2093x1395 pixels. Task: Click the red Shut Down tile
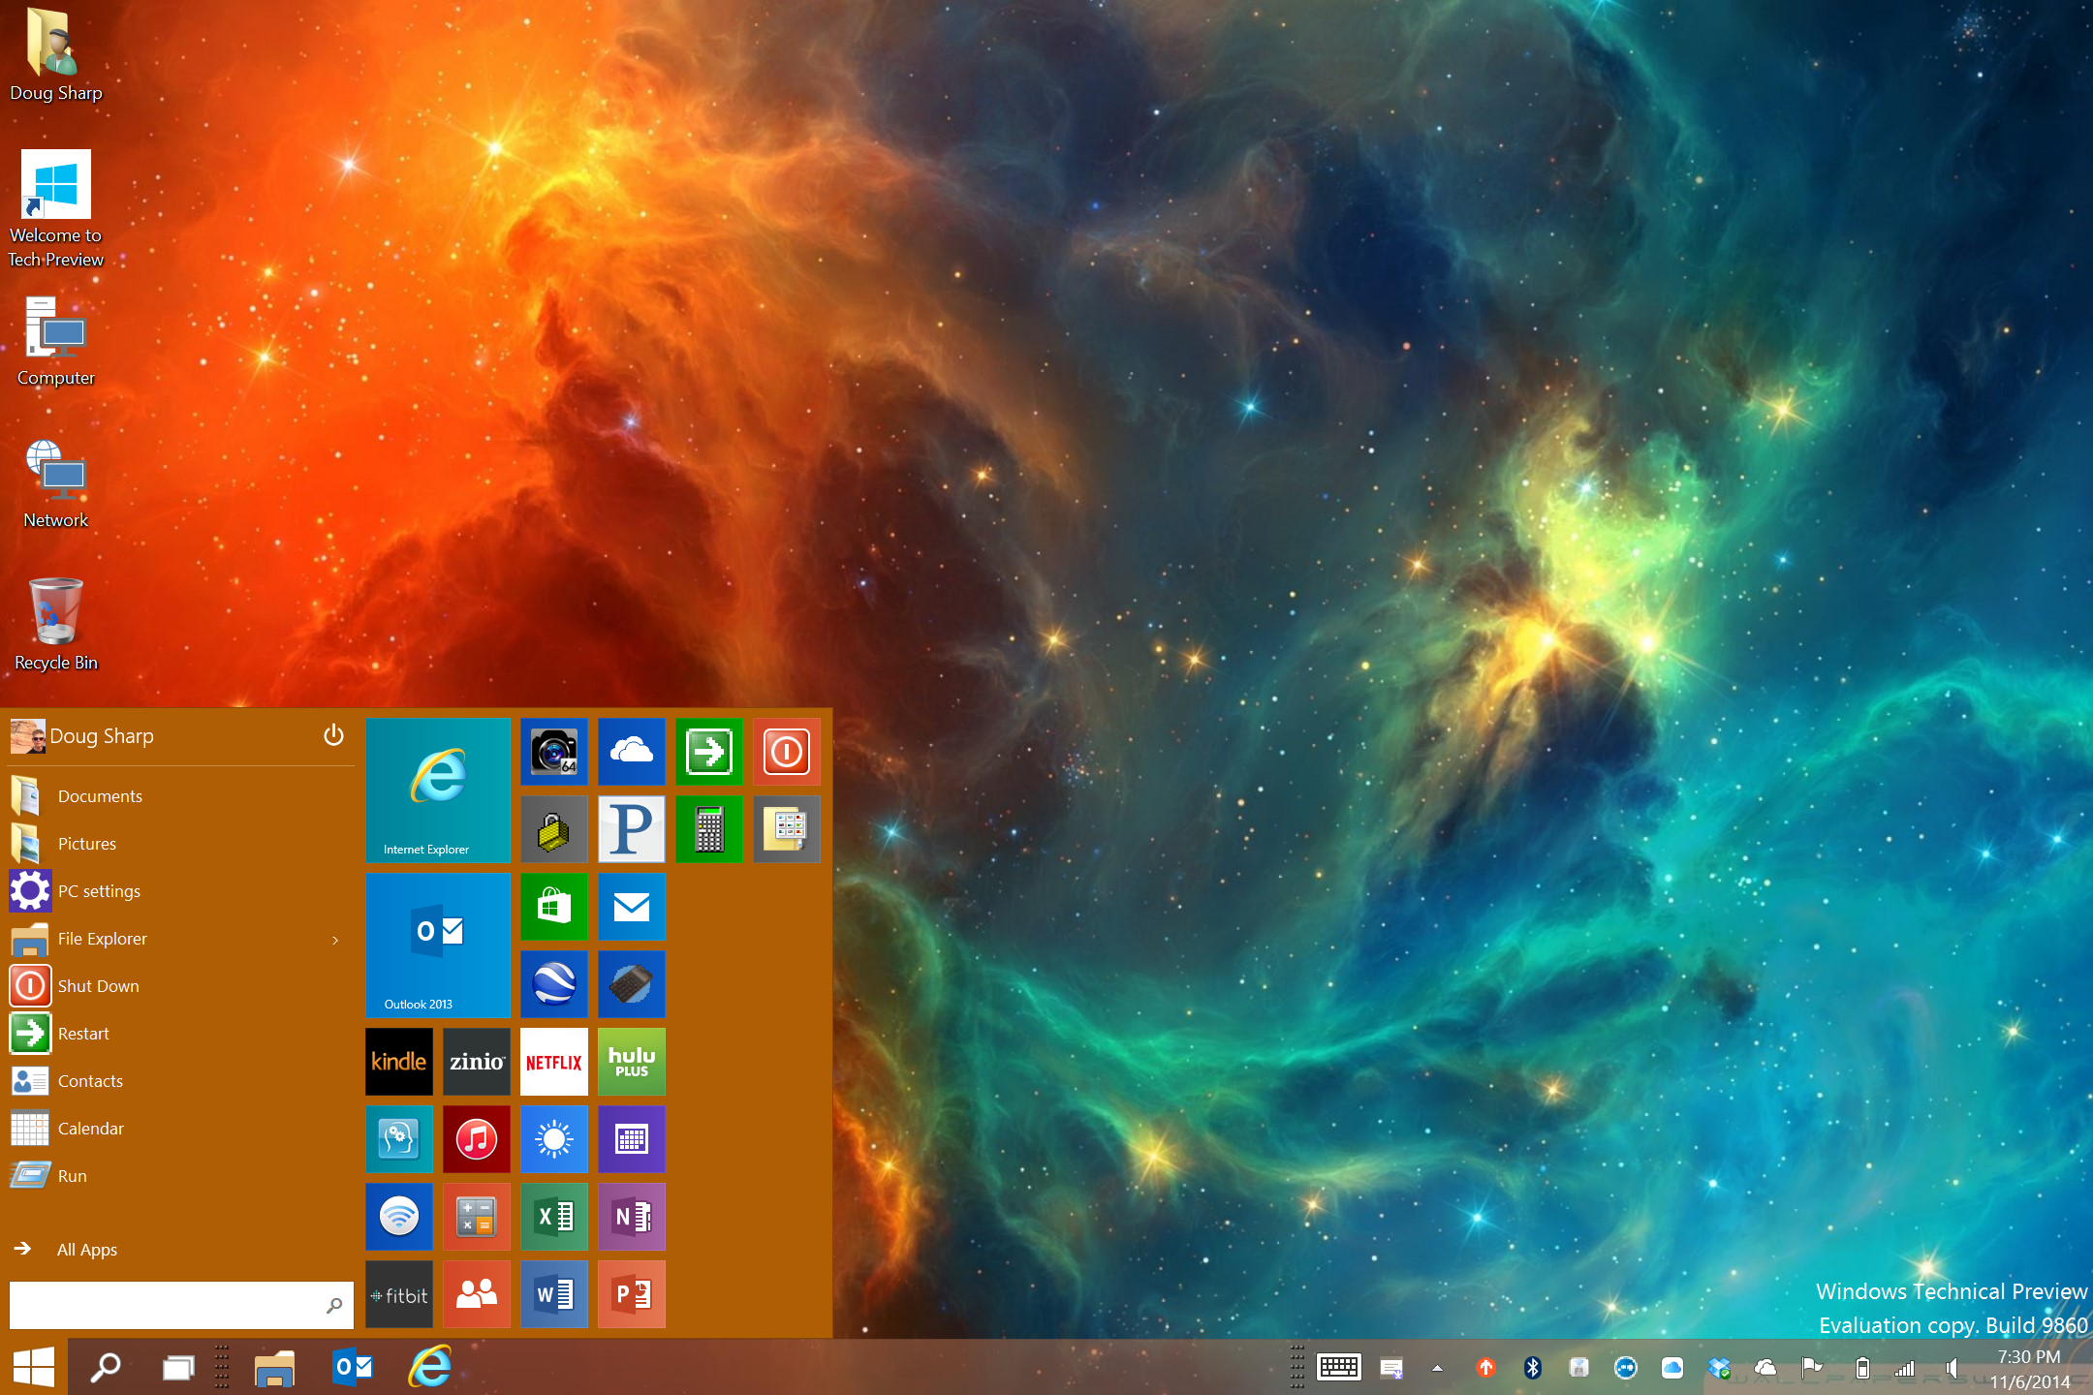[x=787, y=752]
